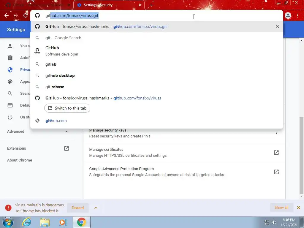The height and width of the screenshot is (228, 304).
Task: Close the downloads bar with X
Action: coord(299,208)
